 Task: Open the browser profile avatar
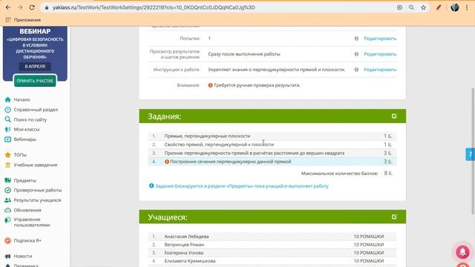click(455, 7)
